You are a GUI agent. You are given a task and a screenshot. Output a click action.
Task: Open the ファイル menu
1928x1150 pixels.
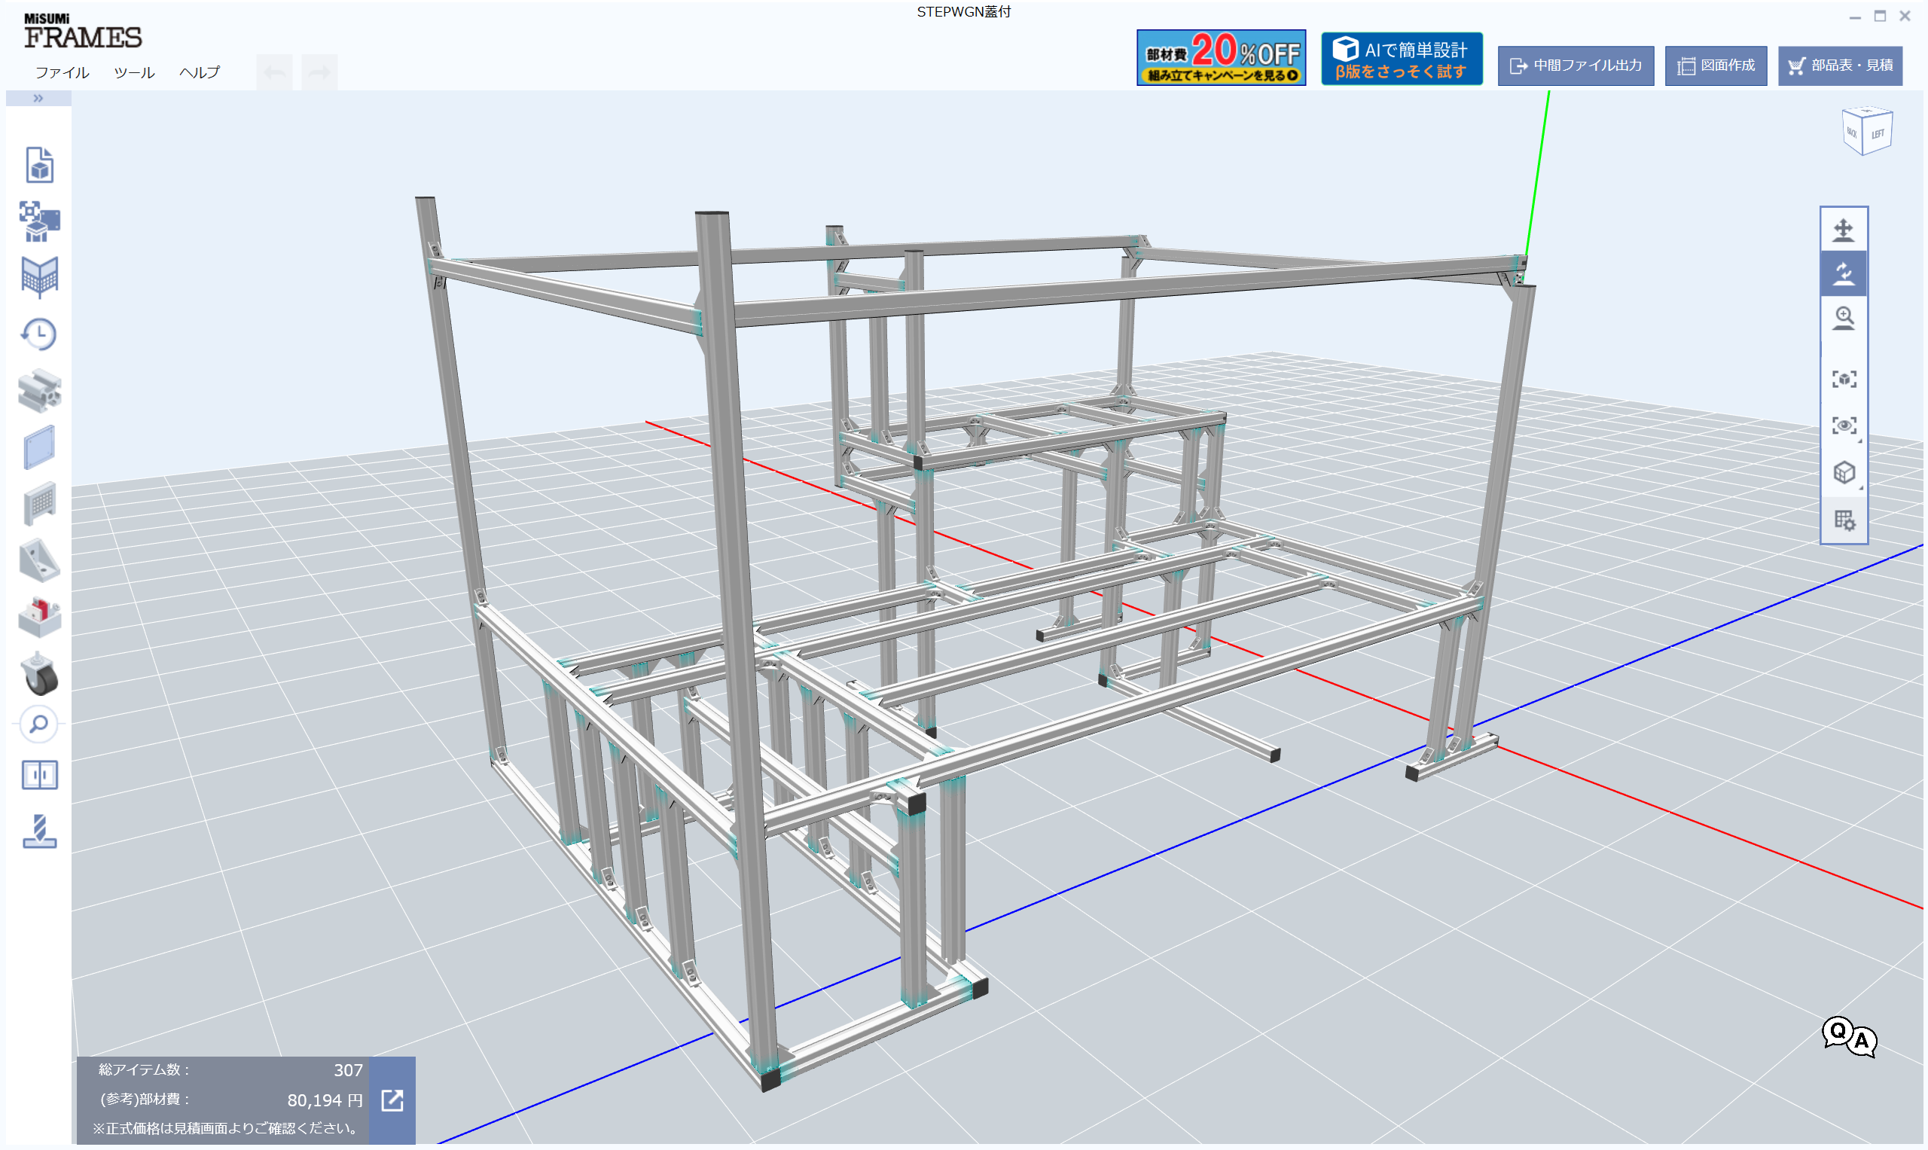pyautogui.click(x=62, y=73)
